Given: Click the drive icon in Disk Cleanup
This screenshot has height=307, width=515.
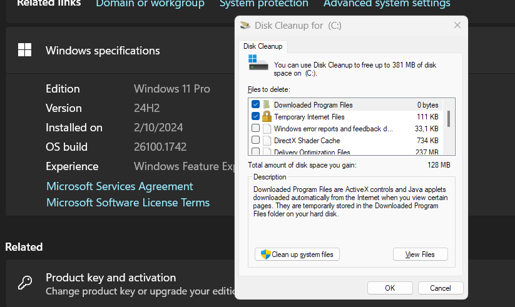Looking at the screenshot, I should 258,63.
